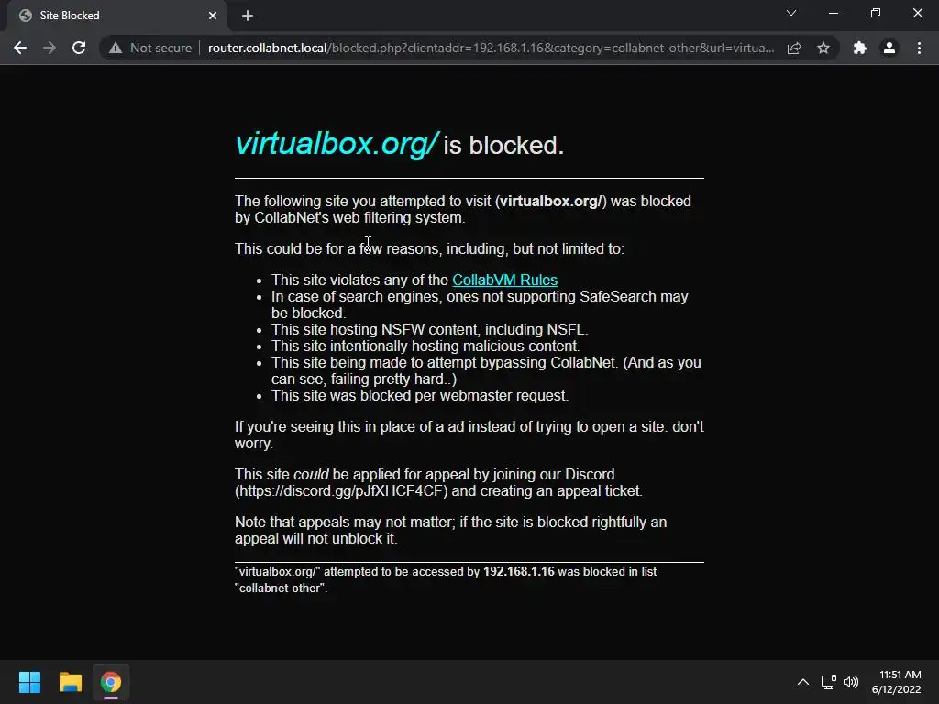Open the Windows Start menu

click(29, 682)
